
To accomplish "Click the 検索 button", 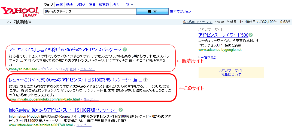I will click(152, 11).
